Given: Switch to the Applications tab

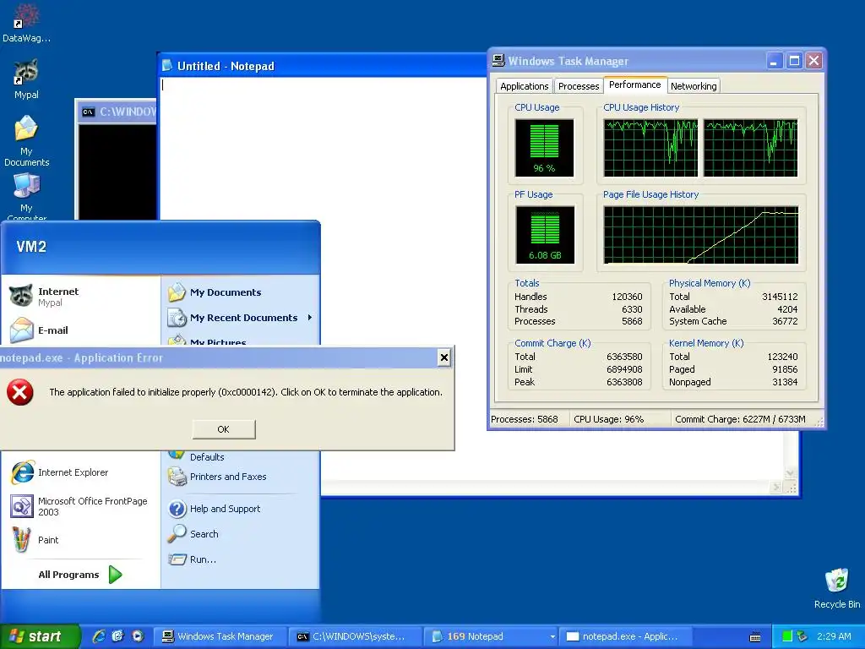Looking at the screenshot, I should (524, 86).
